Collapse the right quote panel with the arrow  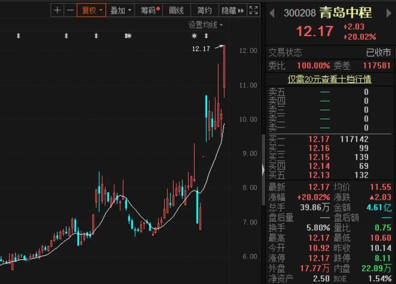pyautogui.click(x=263, y=170)
